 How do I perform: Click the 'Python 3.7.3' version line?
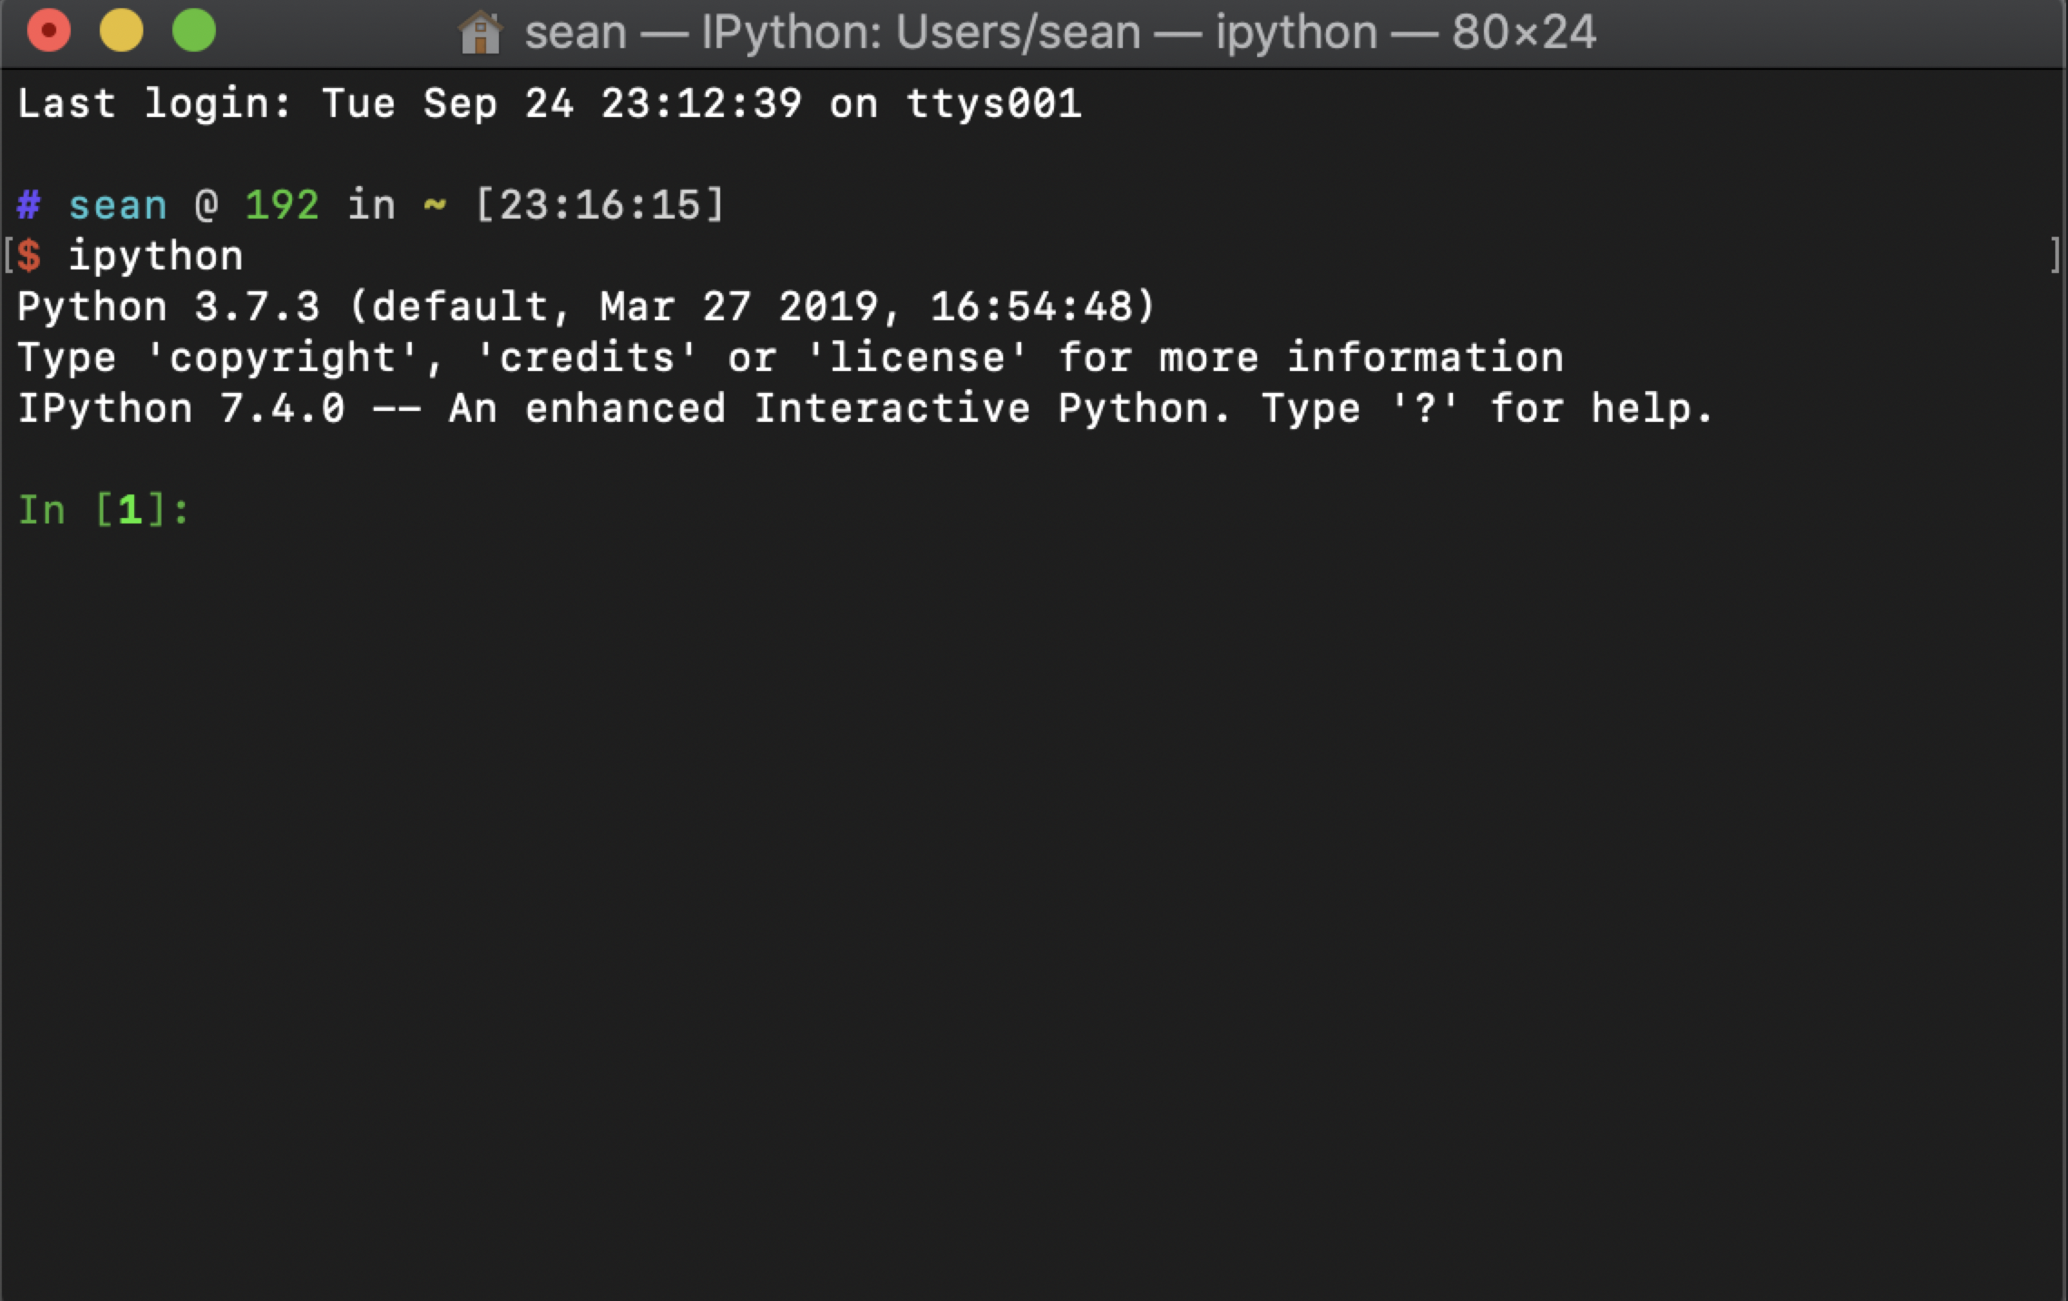(x=586, y=307)
